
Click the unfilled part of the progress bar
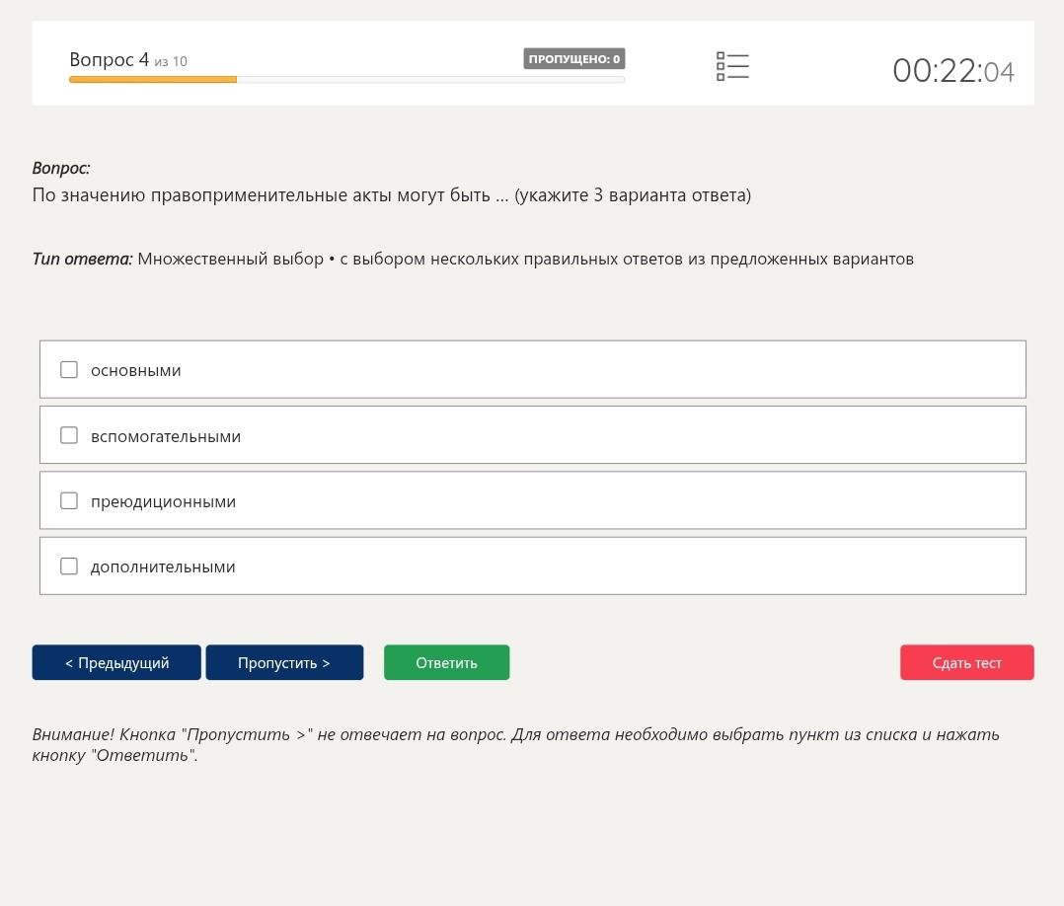pyautogui.click(x=431, y=79)
